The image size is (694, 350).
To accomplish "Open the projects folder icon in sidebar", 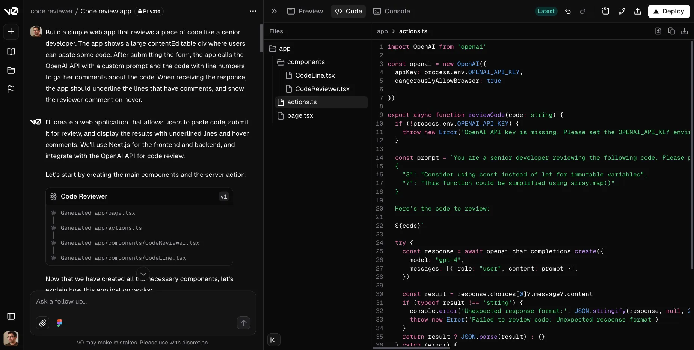I will coord(11,70).
